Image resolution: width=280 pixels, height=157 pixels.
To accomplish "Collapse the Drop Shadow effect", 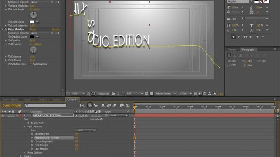I will tap(2, 29).
